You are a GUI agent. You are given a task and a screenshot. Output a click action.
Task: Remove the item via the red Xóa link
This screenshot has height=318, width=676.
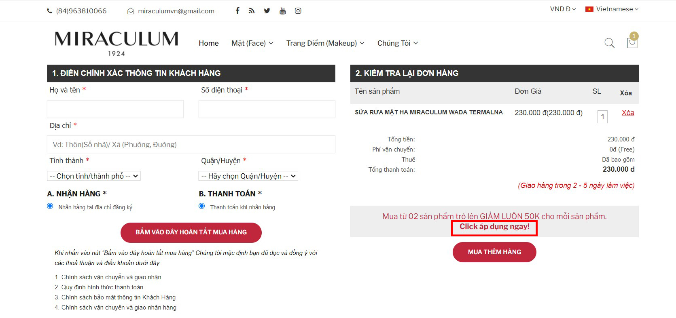tap(628, 113)
